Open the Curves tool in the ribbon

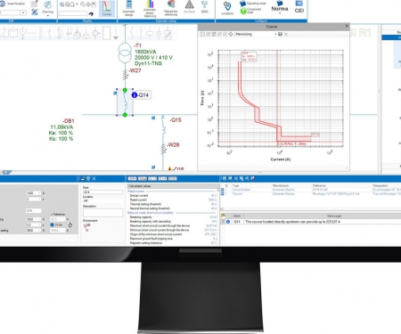107,8
